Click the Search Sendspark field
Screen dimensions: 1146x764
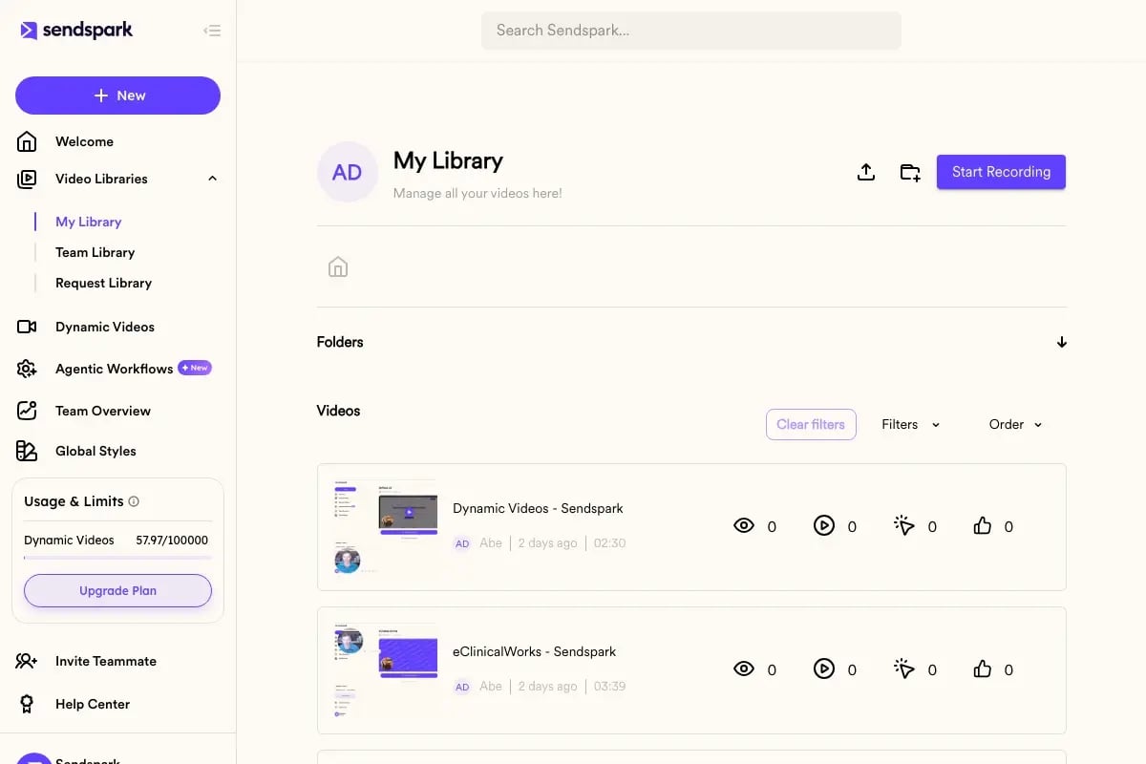tap(691, 31)
